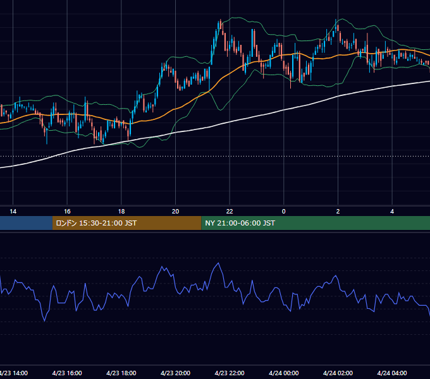The width and height of the screenshot is (430, 379).
Task: Click the 2 hour axis label
Action: tap(338, 212)
